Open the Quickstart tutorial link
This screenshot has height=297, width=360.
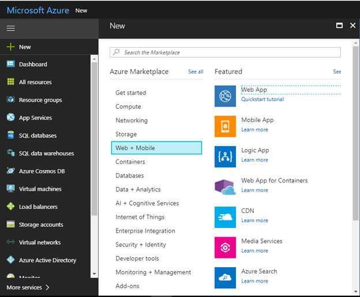coord(262,99)
